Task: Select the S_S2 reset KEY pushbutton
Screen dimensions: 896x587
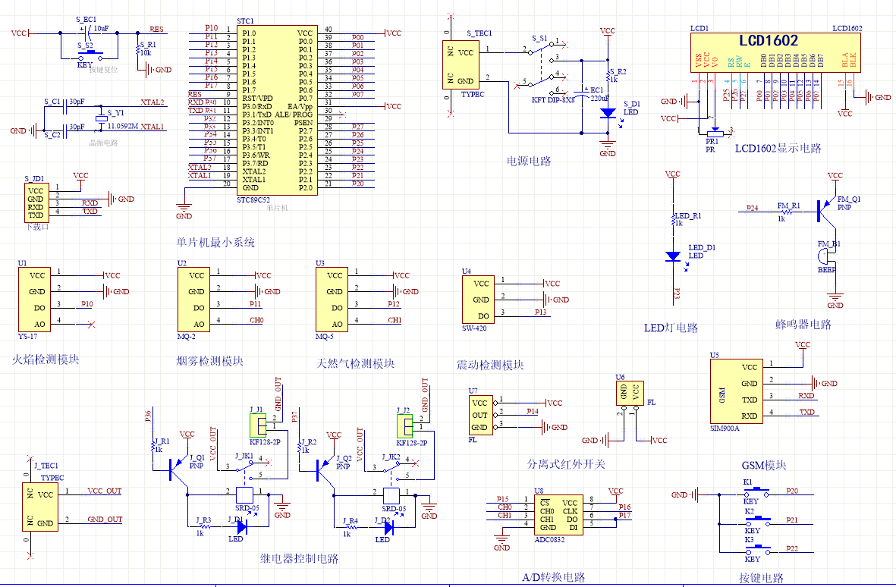Action: point(91,55)
